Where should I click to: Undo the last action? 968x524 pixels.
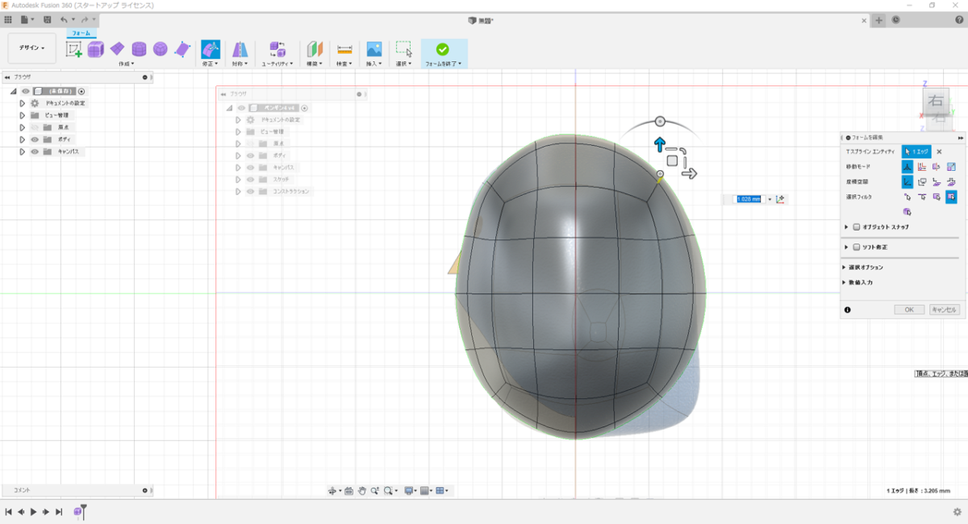point(65,19)
